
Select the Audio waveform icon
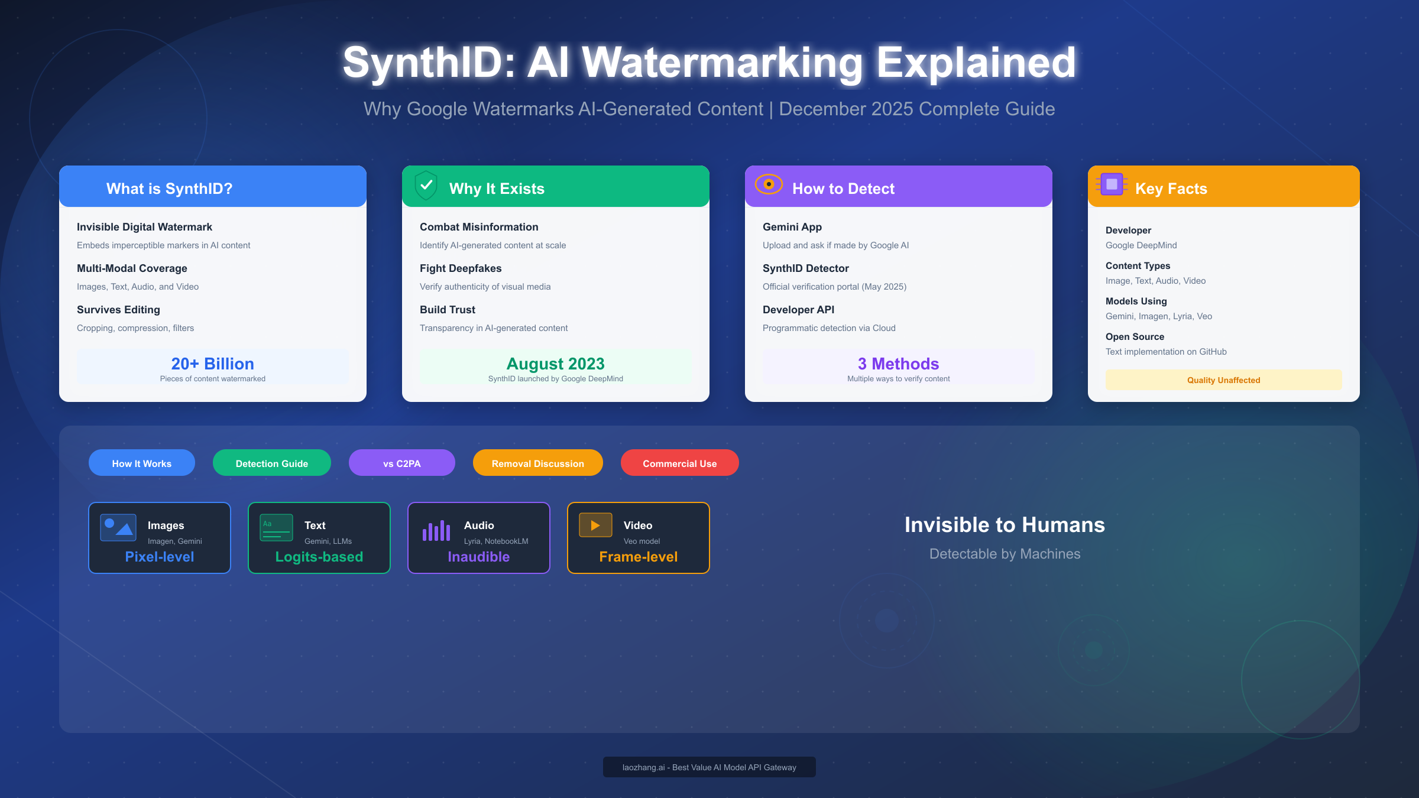tap(435, 530)
